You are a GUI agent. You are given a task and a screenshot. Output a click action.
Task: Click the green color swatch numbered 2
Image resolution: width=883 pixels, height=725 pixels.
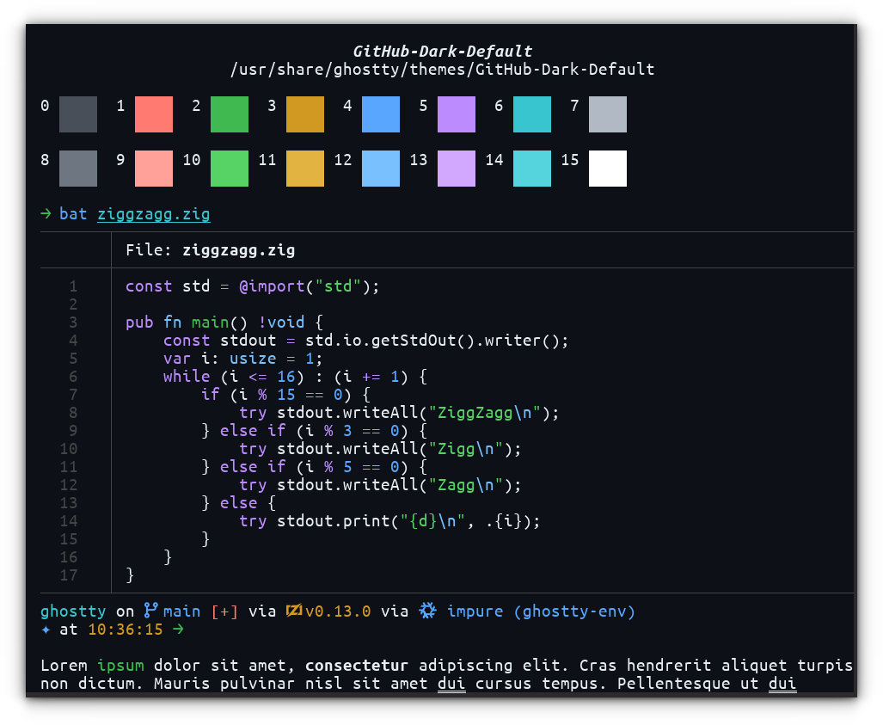(x=229, y=114)
